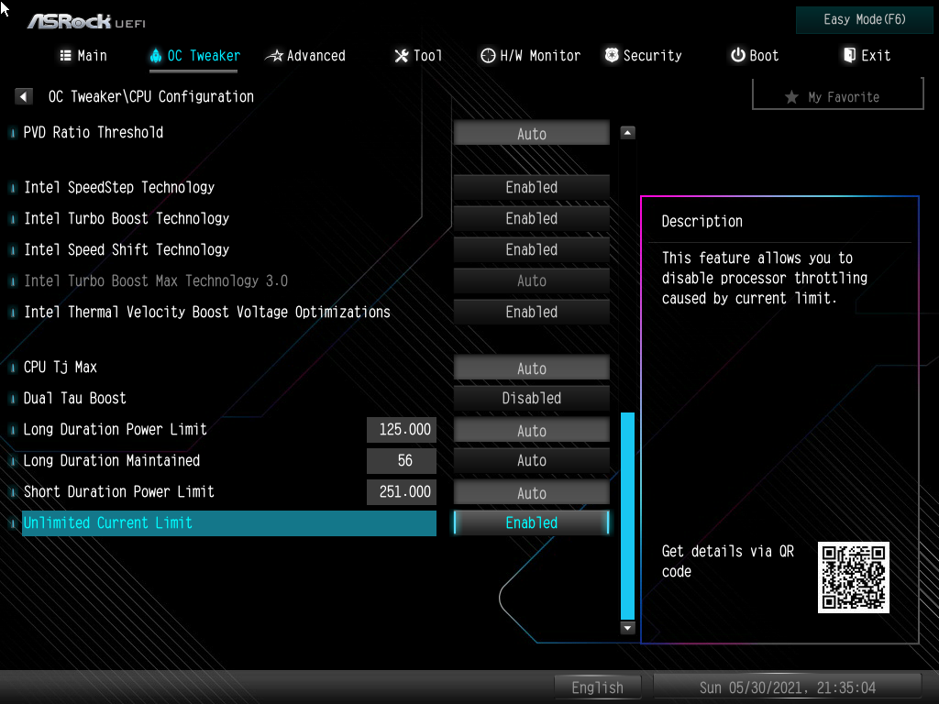
Task: Click the 125.000 power limit value
Action: click(x=402, y=430)
